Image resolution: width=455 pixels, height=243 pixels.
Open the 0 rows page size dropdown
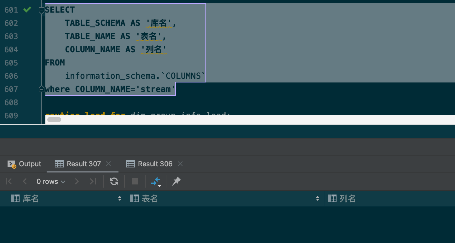pos(51,182)
